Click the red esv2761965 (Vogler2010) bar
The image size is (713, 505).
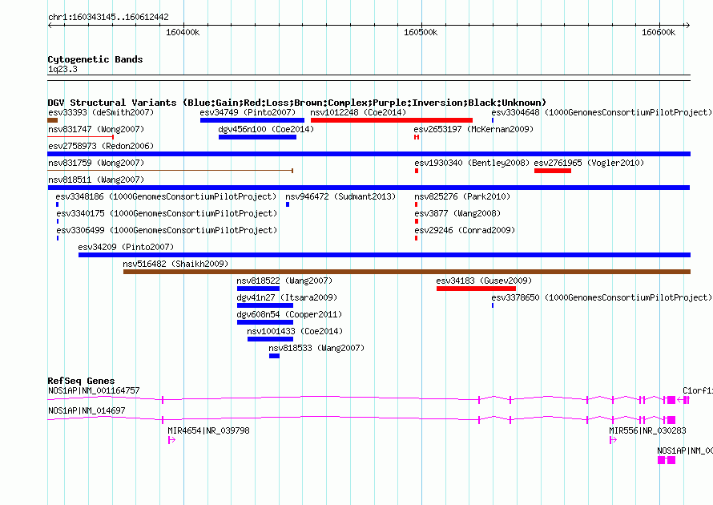(553, 171)
